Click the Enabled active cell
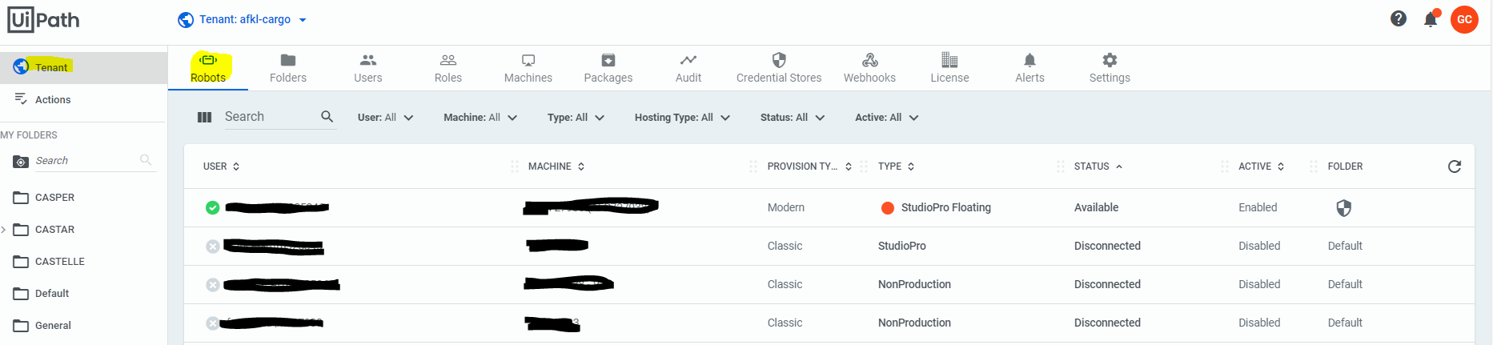1493x345 pixels. pyautogui.click(x=1258, y=207)
